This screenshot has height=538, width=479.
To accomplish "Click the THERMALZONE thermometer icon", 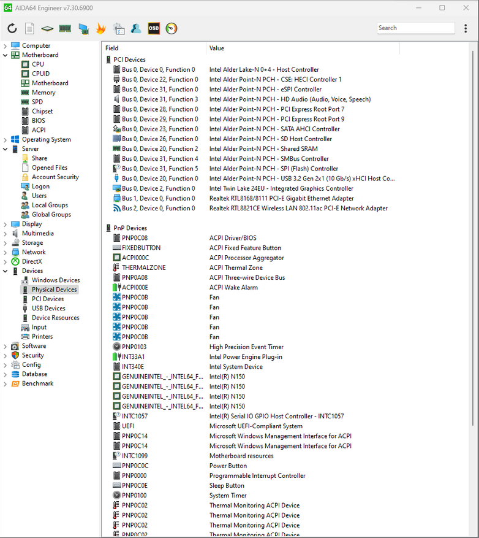I will coord(116,267).
